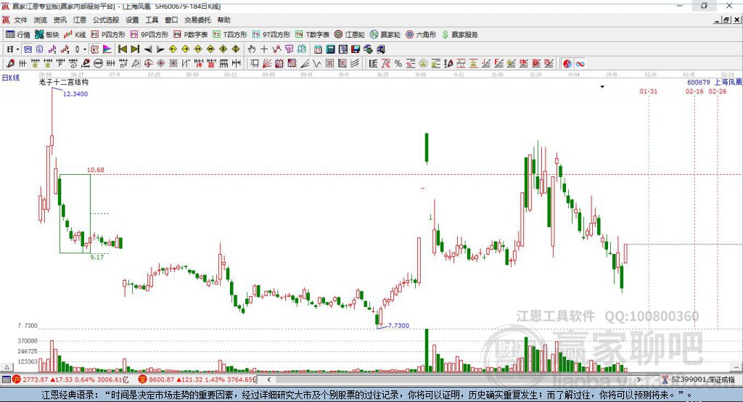Jump to last bar arrow icon

[135, 49]
